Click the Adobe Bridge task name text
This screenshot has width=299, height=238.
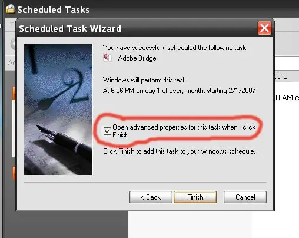click(x=137, y=58)
